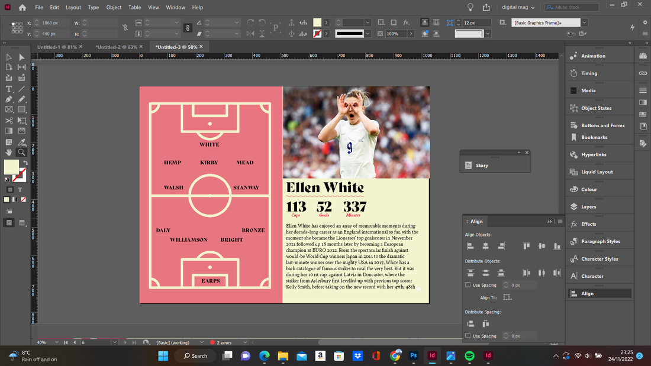
Task: Select the Rectangle Frame tool
Action: [9, 109]
